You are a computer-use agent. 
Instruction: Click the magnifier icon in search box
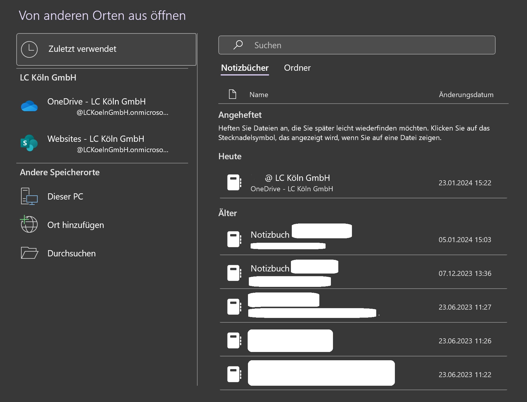[x=238, y=45]
